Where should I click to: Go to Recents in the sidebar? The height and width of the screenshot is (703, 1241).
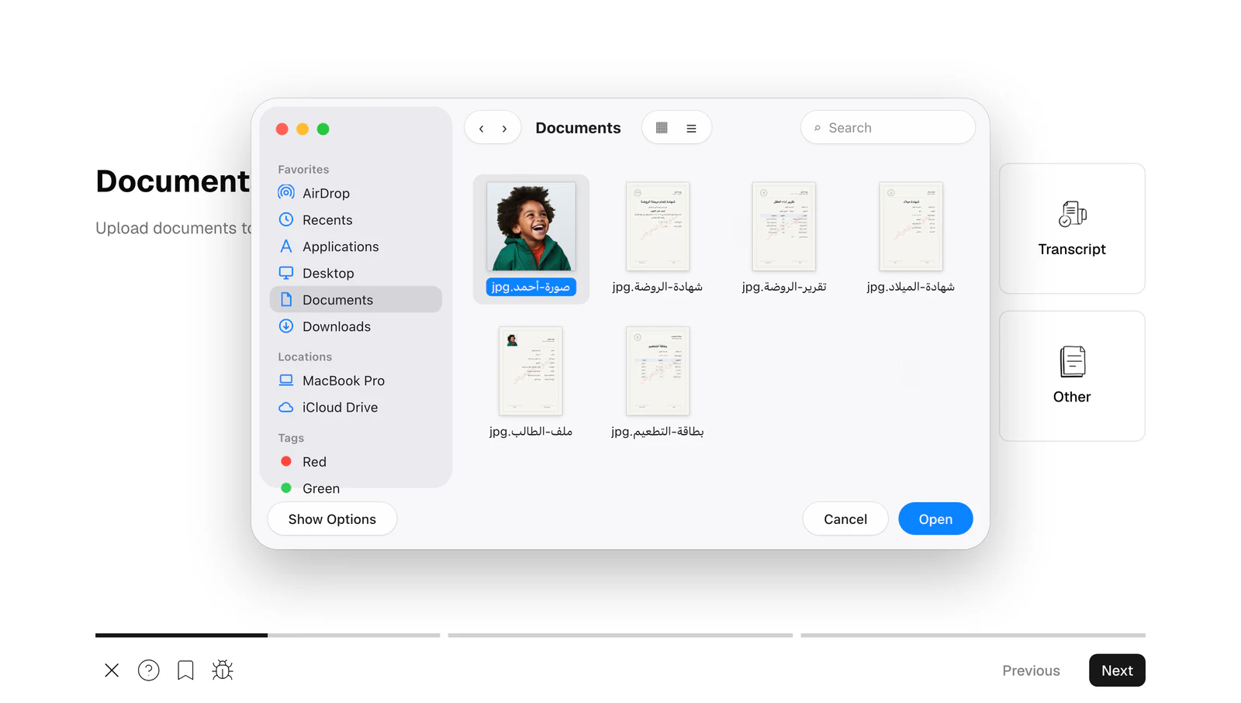point(355,220)
